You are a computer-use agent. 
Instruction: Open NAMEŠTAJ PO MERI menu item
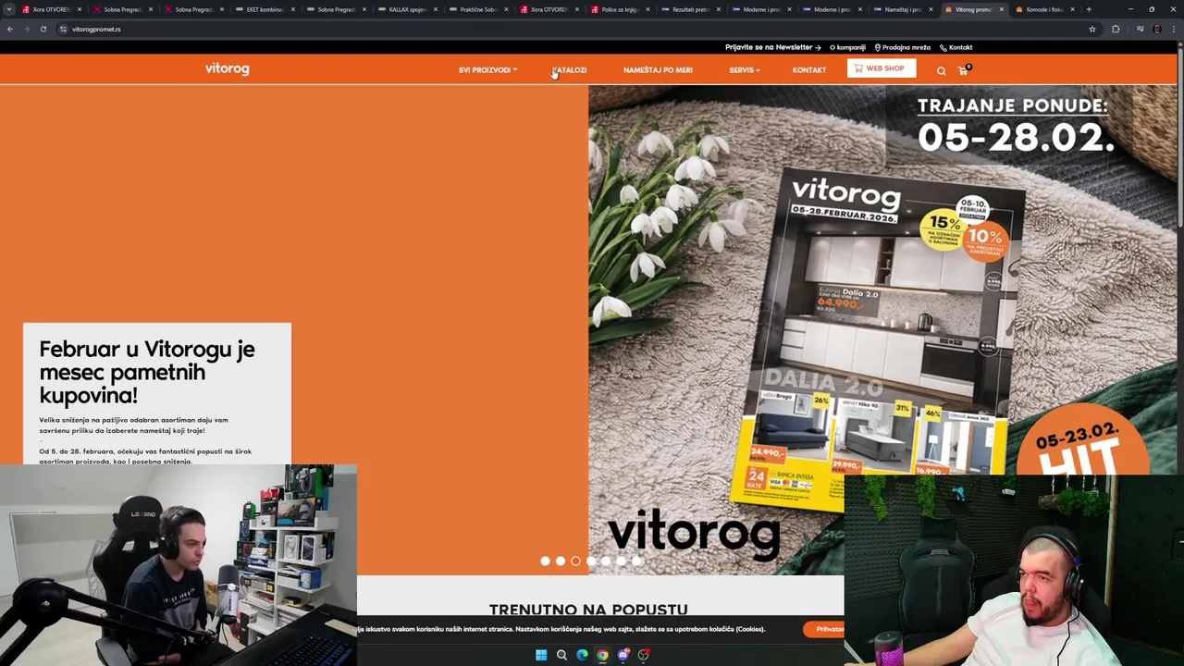tap(658, 70)
